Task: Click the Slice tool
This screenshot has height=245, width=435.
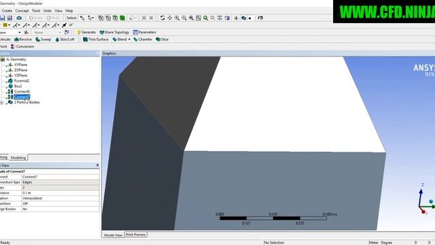Action: [162, 39]
